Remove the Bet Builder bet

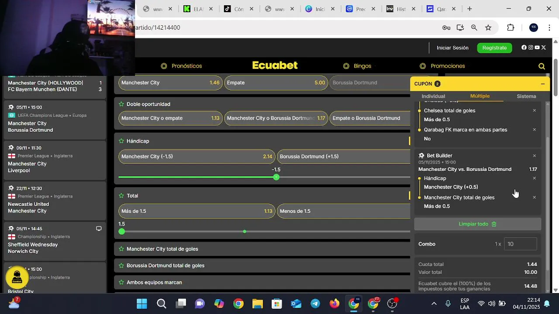[534, 156]
